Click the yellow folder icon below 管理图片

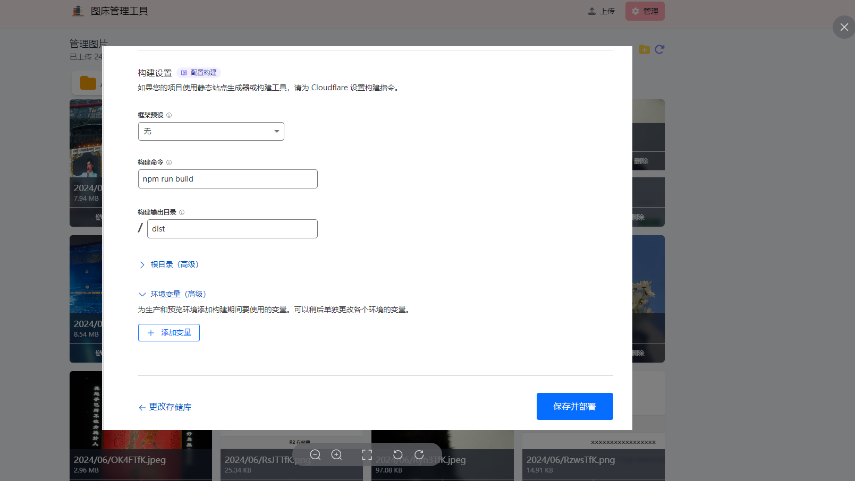pyautogui.click(x=88, y=83)
